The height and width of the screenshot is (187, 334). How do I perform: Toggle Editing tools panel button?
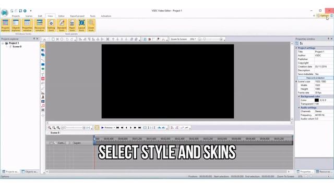[51, 25]
